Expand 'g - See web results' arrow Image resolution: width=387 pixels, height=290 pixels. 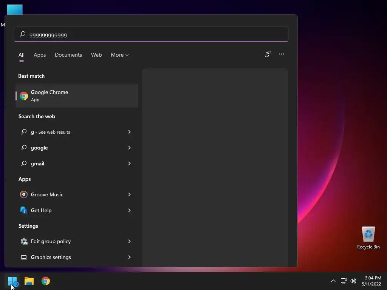129,132
